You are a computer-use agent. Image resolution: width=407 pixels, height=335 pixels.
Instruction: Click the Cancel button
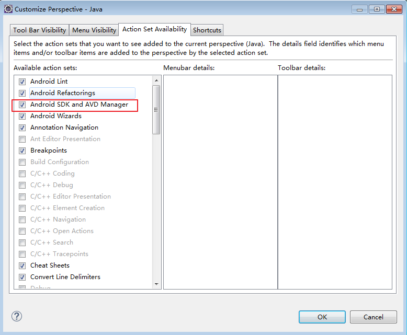(373, 317)
